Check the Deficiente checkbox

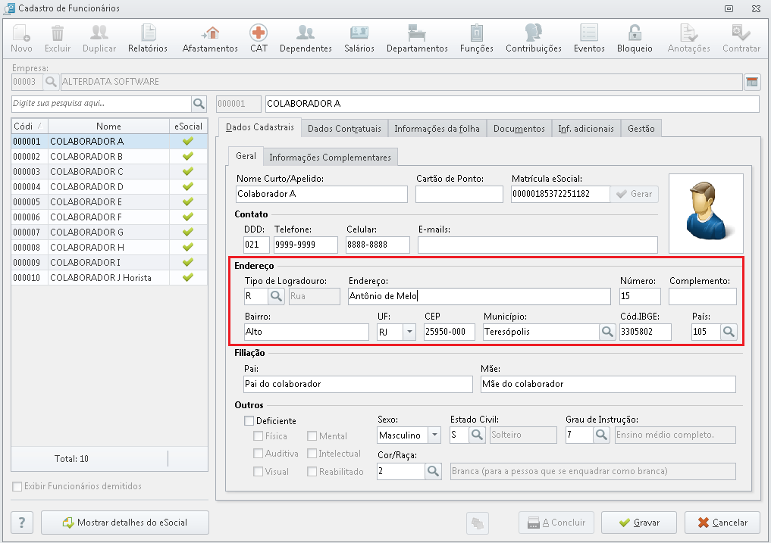point(249,421)
